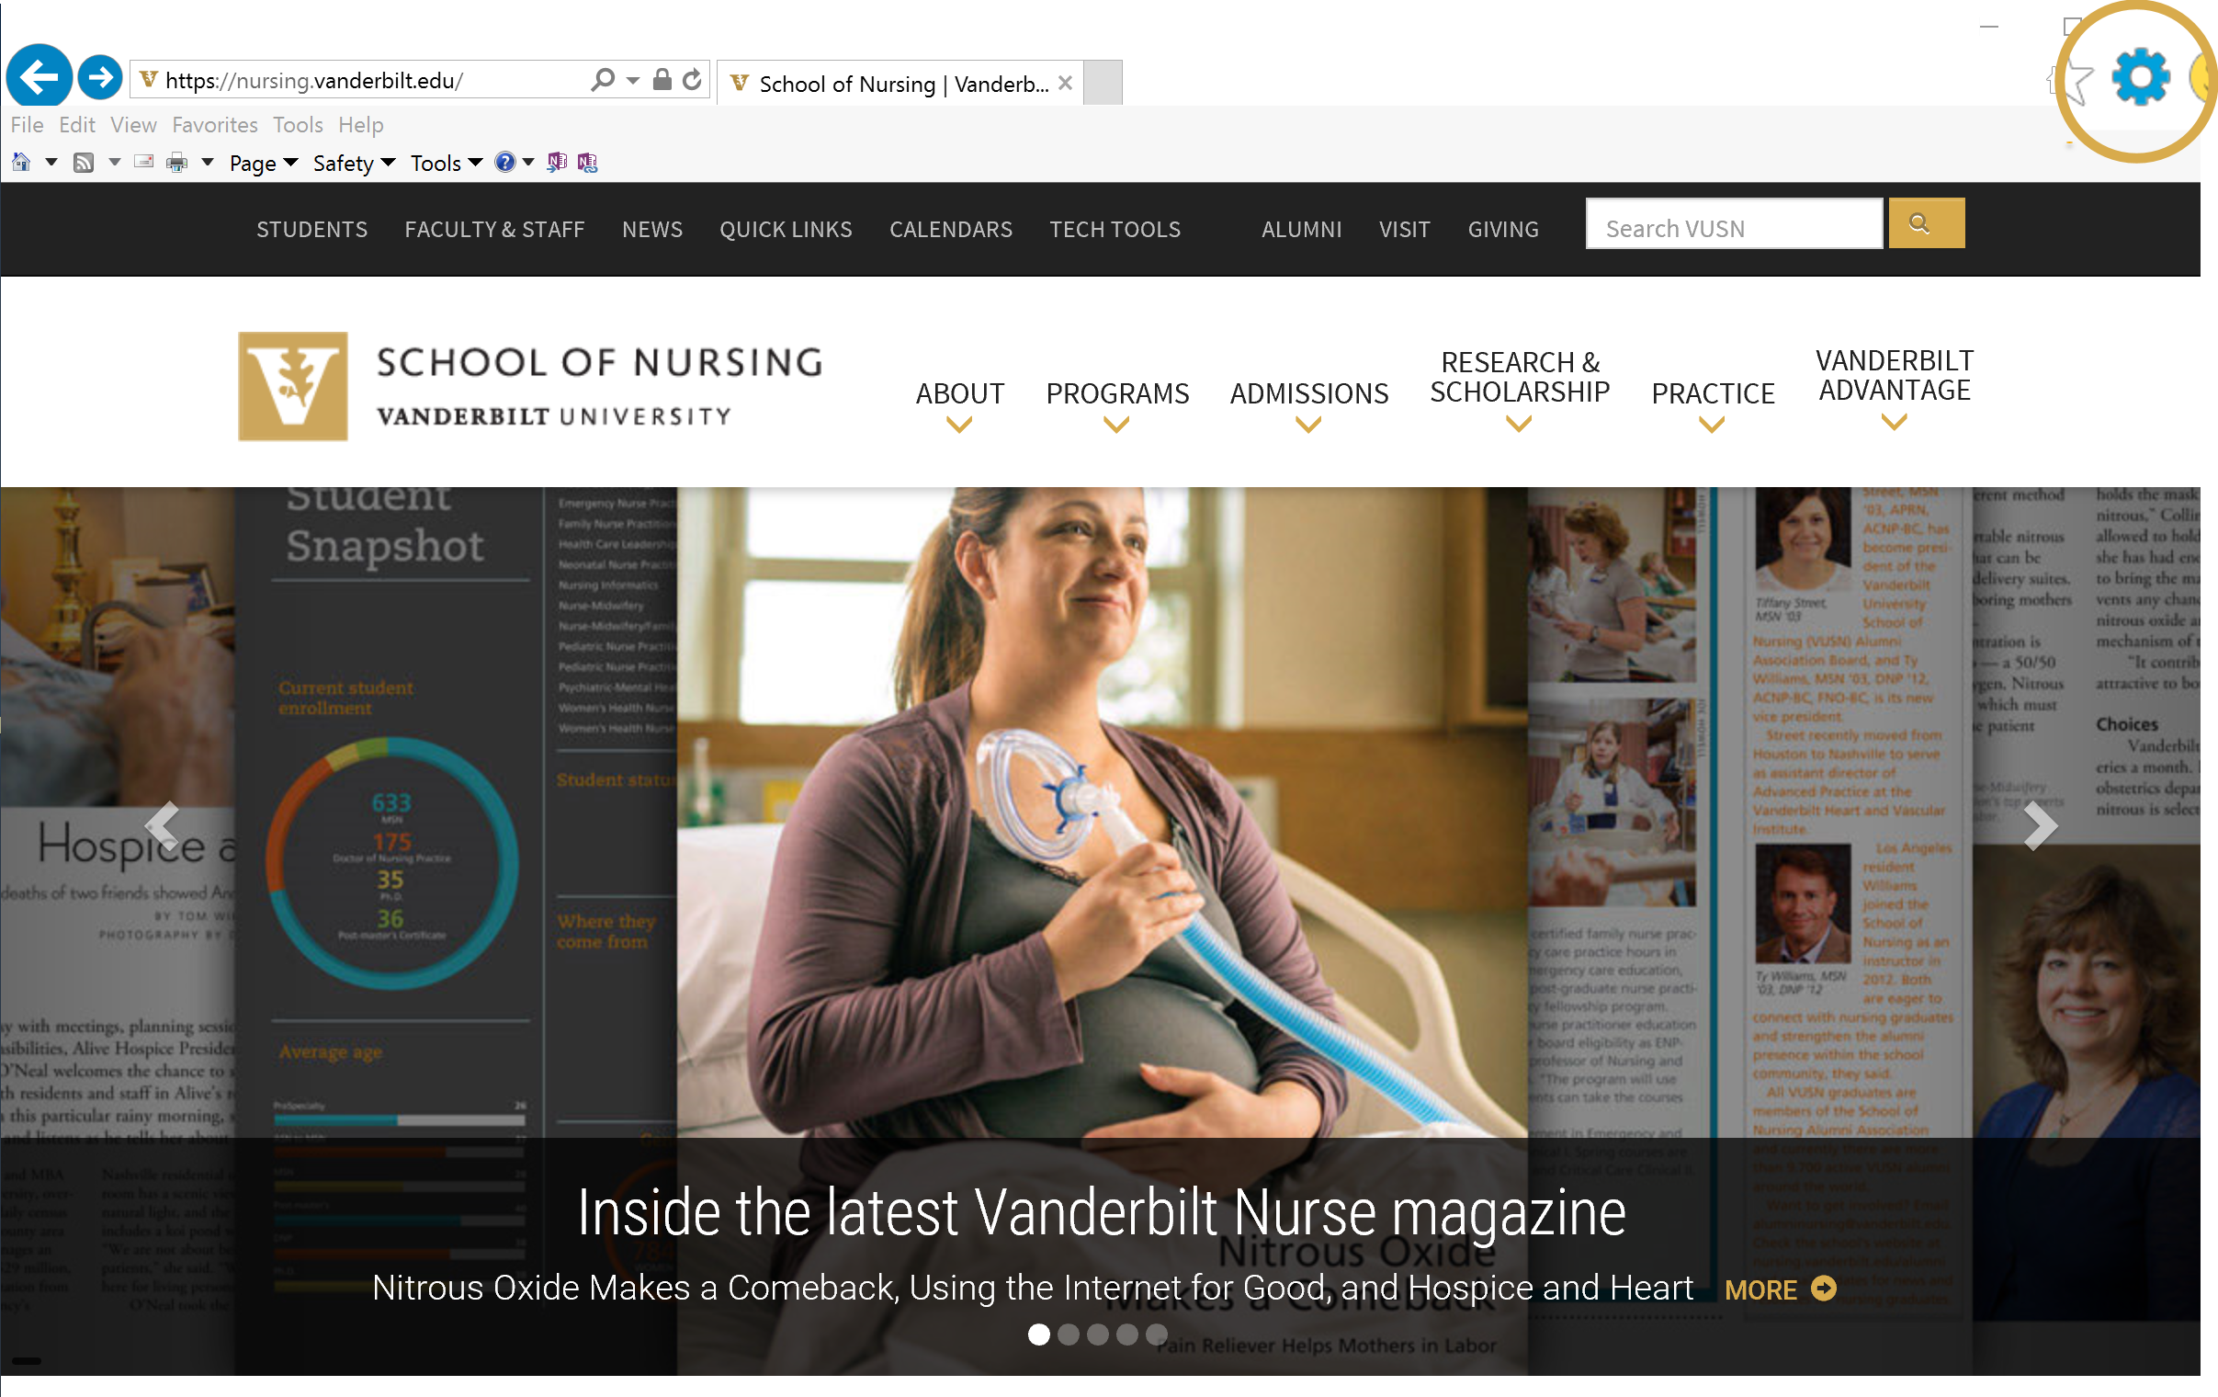Go to the previous carousel slide

tap(163, 824)
